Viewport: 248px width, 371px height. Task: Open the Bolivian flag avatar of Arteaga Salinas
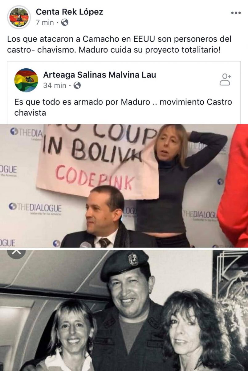coord(26,80)
